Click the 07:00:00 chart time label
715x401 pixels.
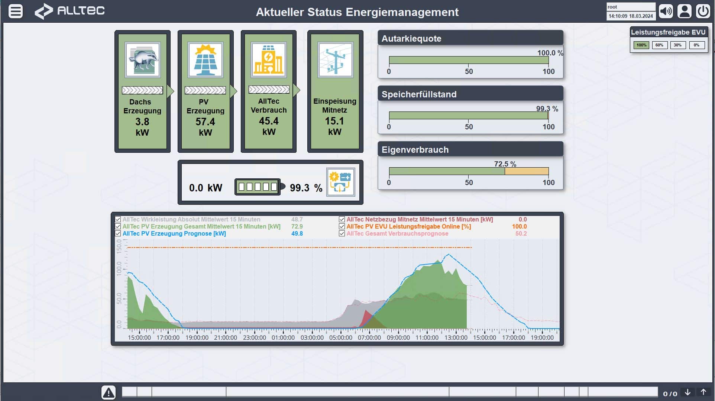[x=369, y=338]
